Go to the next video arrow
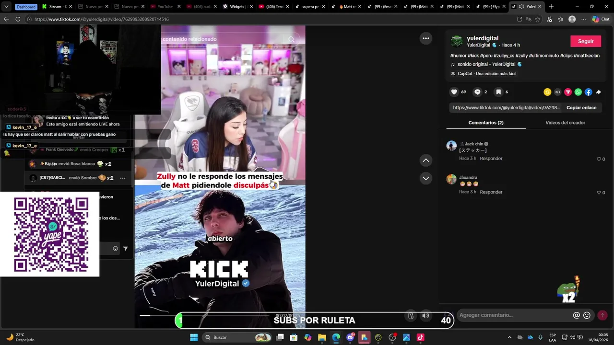The height and width of the screenshot is (345, 614). [426, 178]
